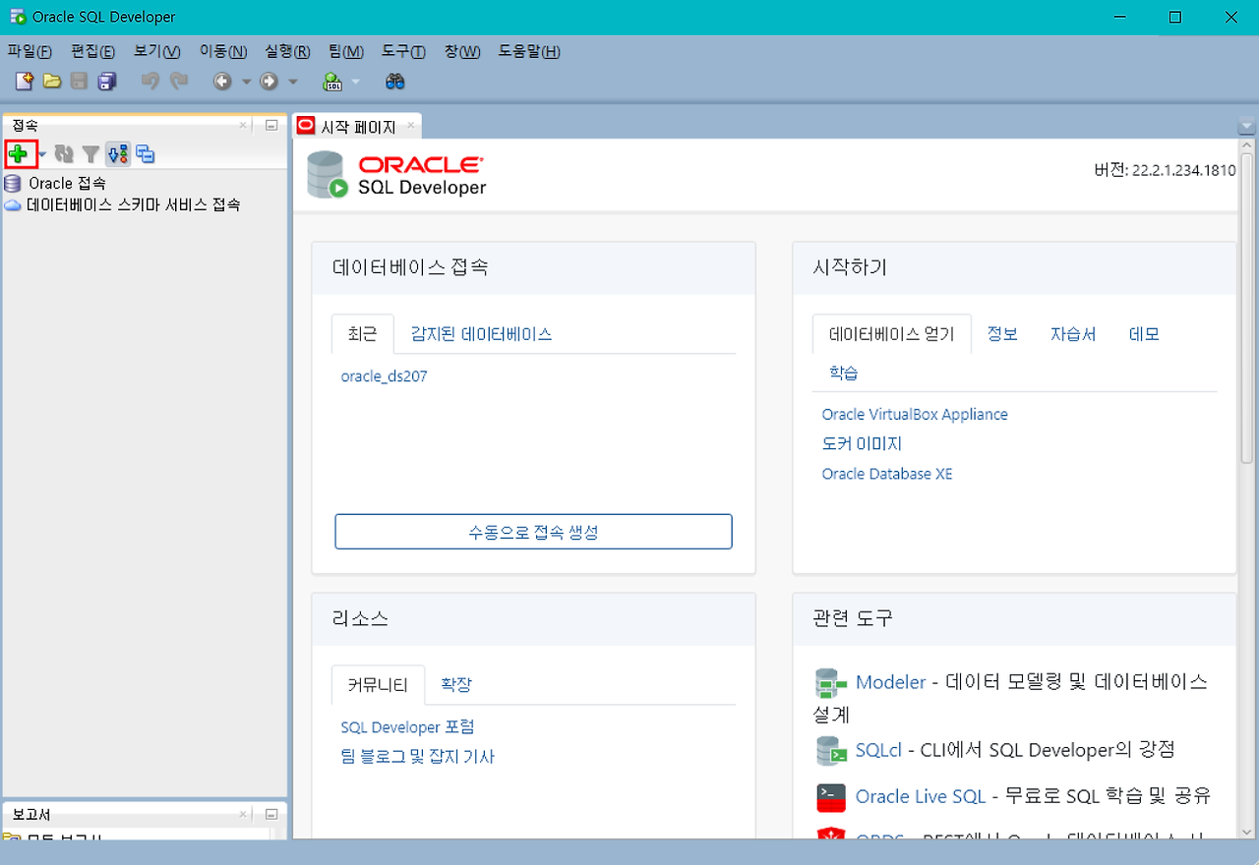
Task: Open a file with the folder icon
Action: [52, 82]
